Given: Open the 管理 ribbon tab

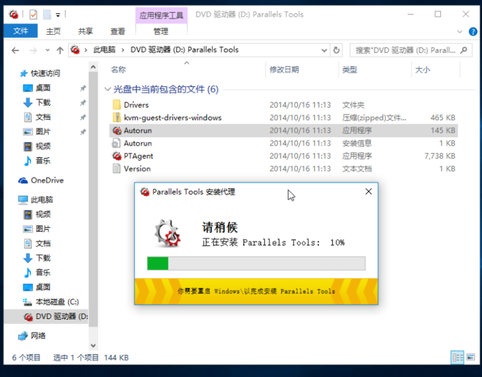Looking at the screenshot, I should (x=161, y=31).
